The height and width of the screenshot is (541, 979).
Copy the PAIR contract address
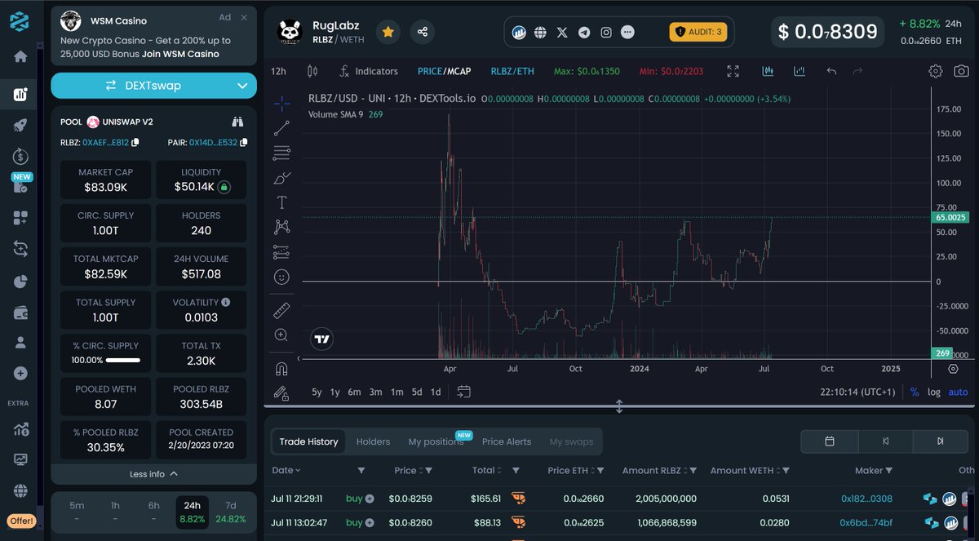[x=244, y=142]
